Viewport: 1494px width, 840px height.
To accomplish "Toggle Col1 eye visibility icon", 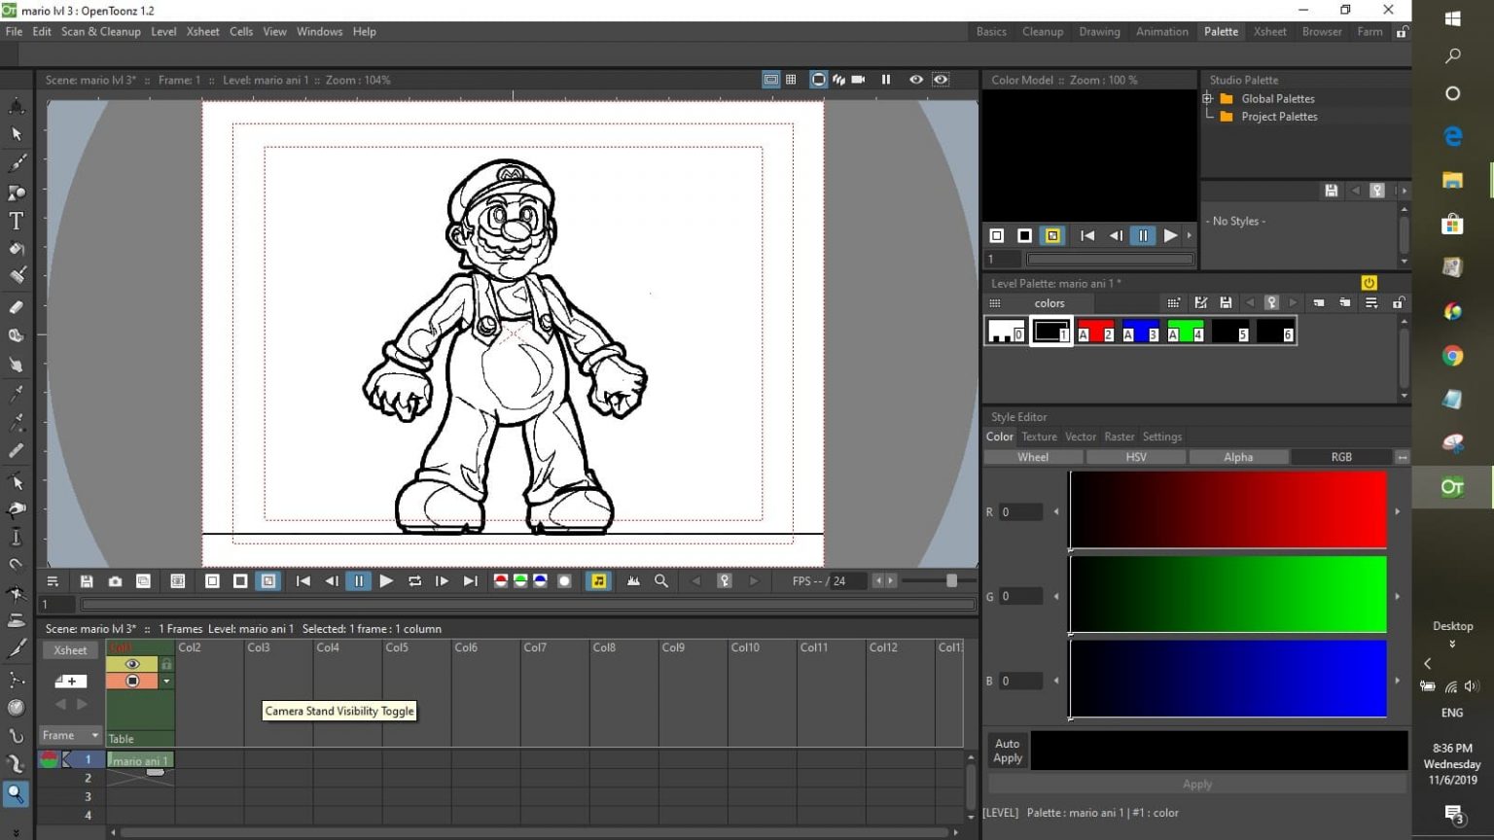I will coord(132,664).
